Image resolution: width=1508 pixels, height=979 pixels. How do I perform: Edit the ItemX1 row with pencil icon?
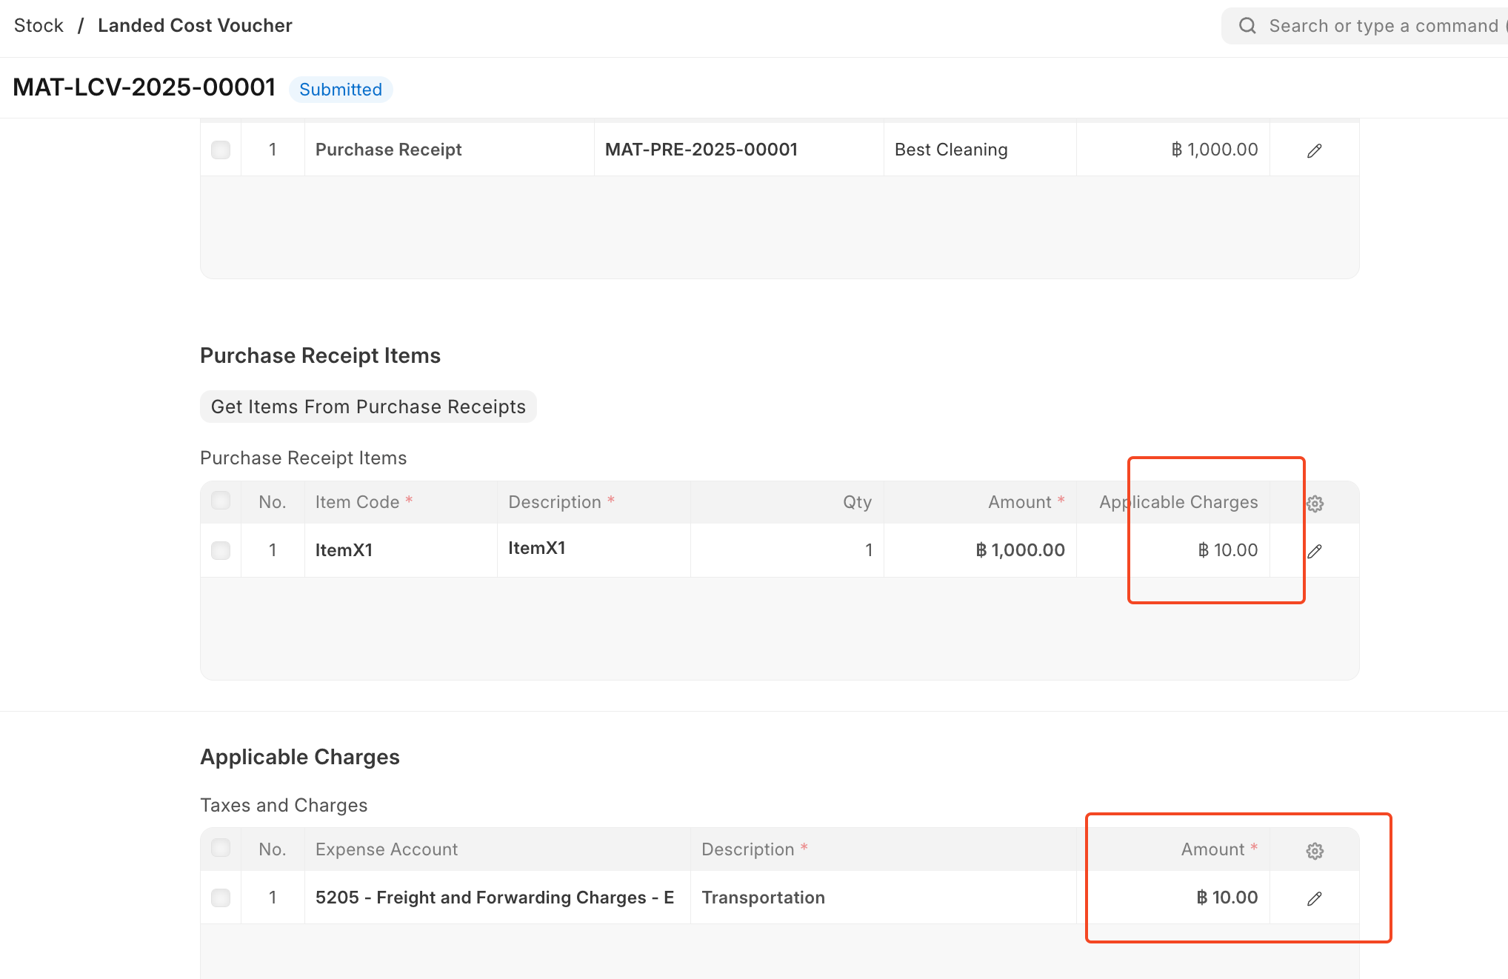(x=1314, y=551)
